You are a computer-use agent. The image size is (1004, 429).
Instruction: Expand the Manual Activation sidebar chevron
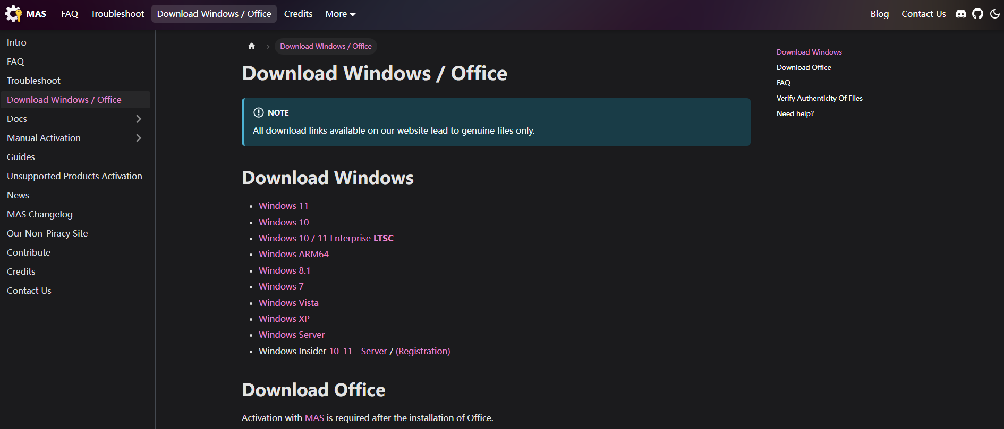tap(139, 138)
